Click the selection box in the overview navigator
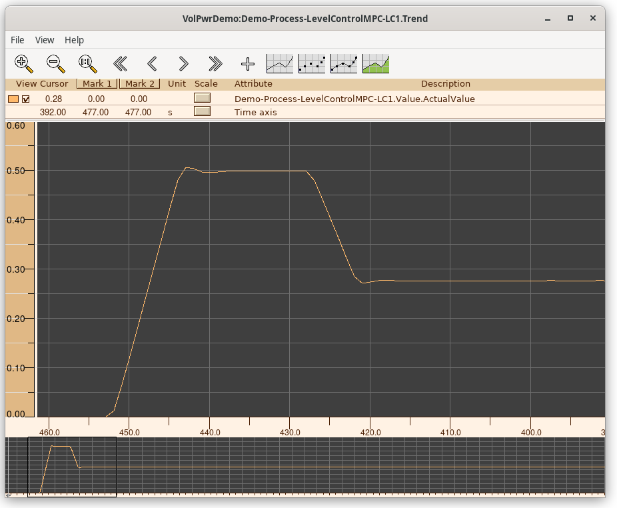 pyautogui.click(x=72, y=467)
